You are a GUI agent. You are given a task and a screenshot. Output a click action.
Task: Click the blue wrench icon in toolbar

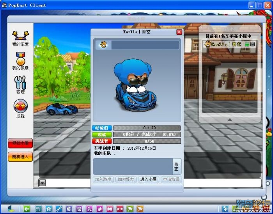click(x=59, y=209)
